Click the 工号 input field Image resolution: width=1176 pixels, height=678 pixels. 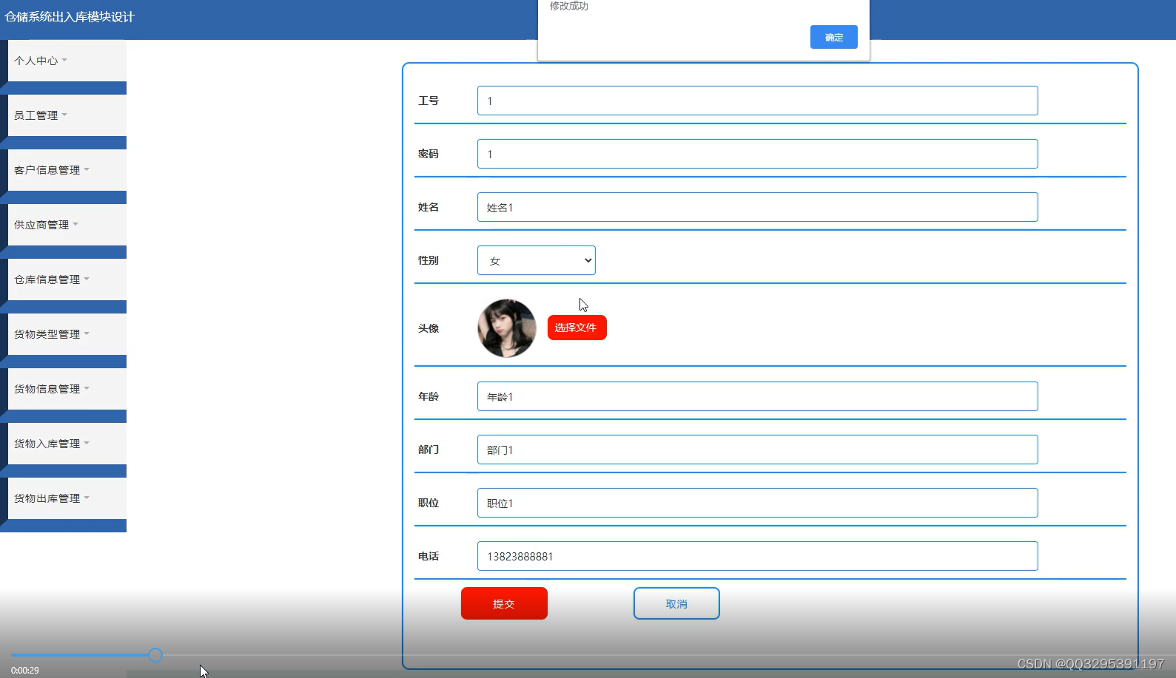click(757, 101)
